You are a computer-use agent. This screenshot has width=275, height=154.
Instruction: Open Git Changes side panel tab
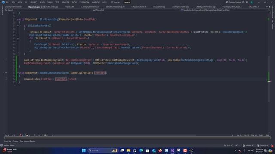(272, 24)
